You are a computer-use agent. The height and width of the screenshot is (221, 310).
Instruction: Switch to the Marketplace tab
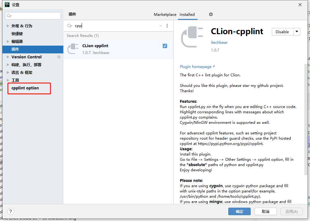click(165, 14)
